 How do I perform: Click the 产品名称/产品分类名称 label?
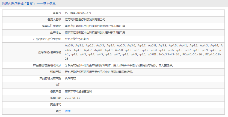47,39
